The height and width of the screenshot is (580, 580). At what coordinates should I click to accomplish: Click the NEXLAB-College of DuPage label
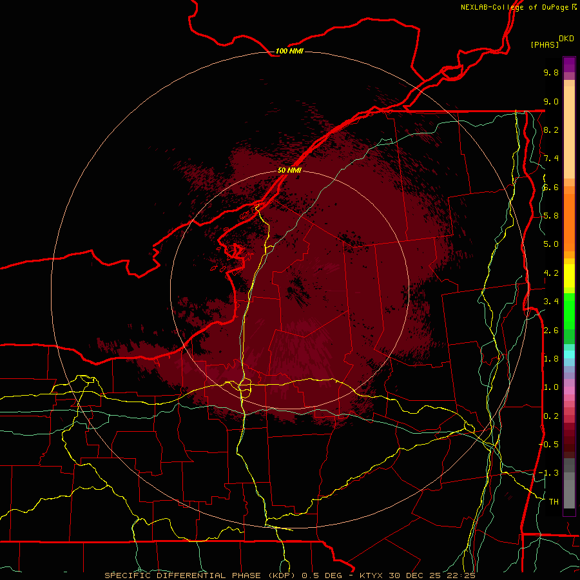[515, 7]
